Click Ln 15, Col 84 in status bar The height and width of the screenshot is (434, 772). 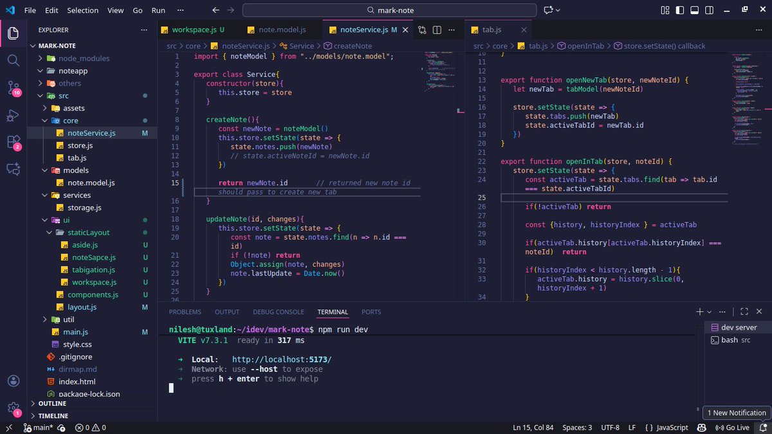[533, 428]
